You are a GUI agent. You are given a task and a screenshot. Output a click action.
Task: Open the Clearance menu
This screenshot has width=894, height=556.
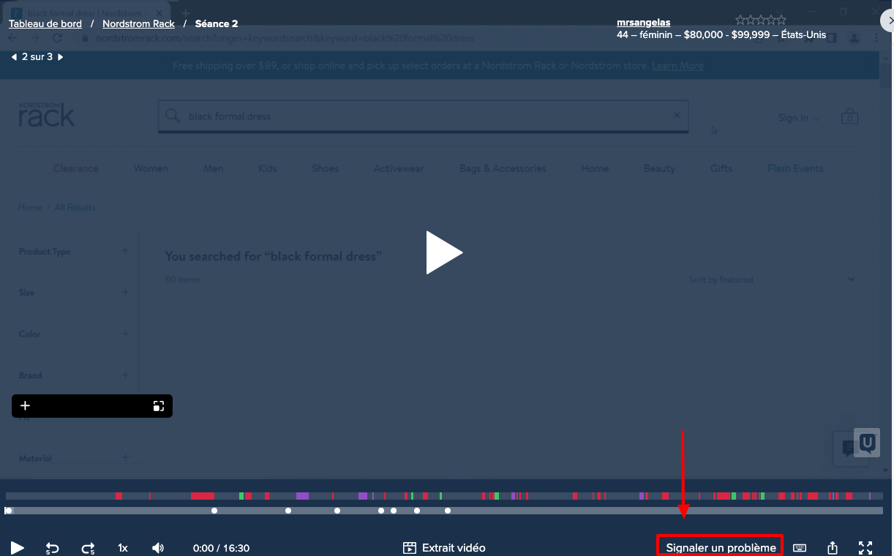[x=75, y=168]
